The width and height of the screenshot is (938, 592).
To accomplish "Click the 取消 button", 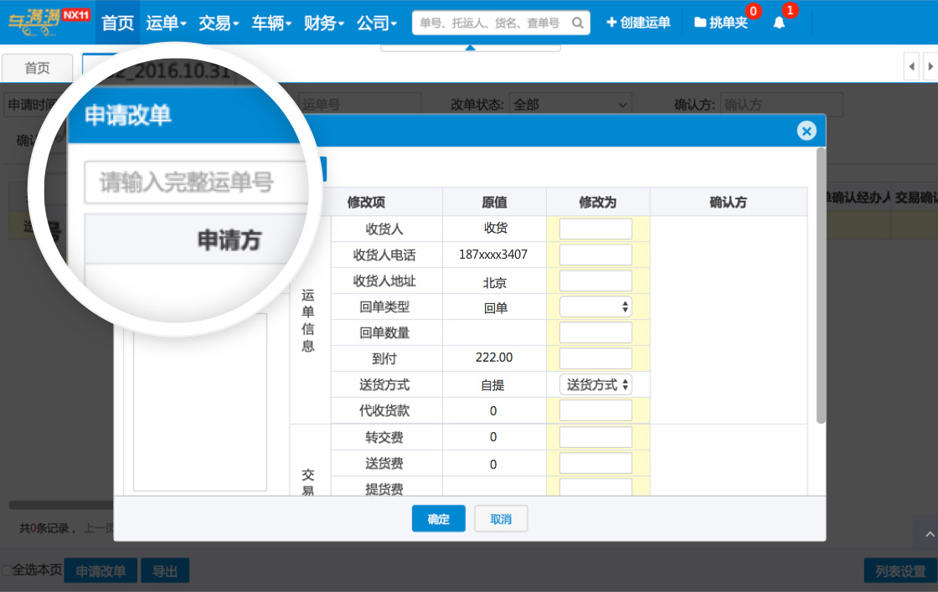I will [x=501, y=519].
